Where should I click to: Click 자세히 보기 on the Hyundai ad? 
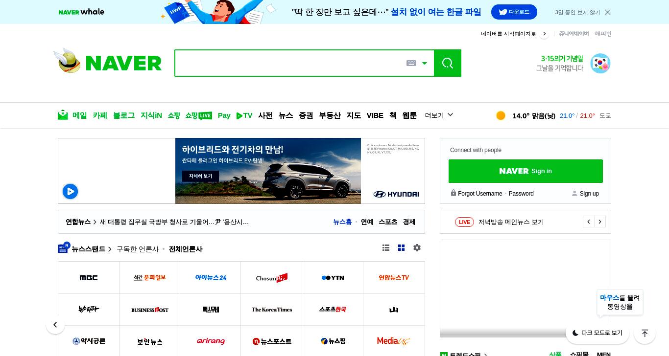(200, 176)
